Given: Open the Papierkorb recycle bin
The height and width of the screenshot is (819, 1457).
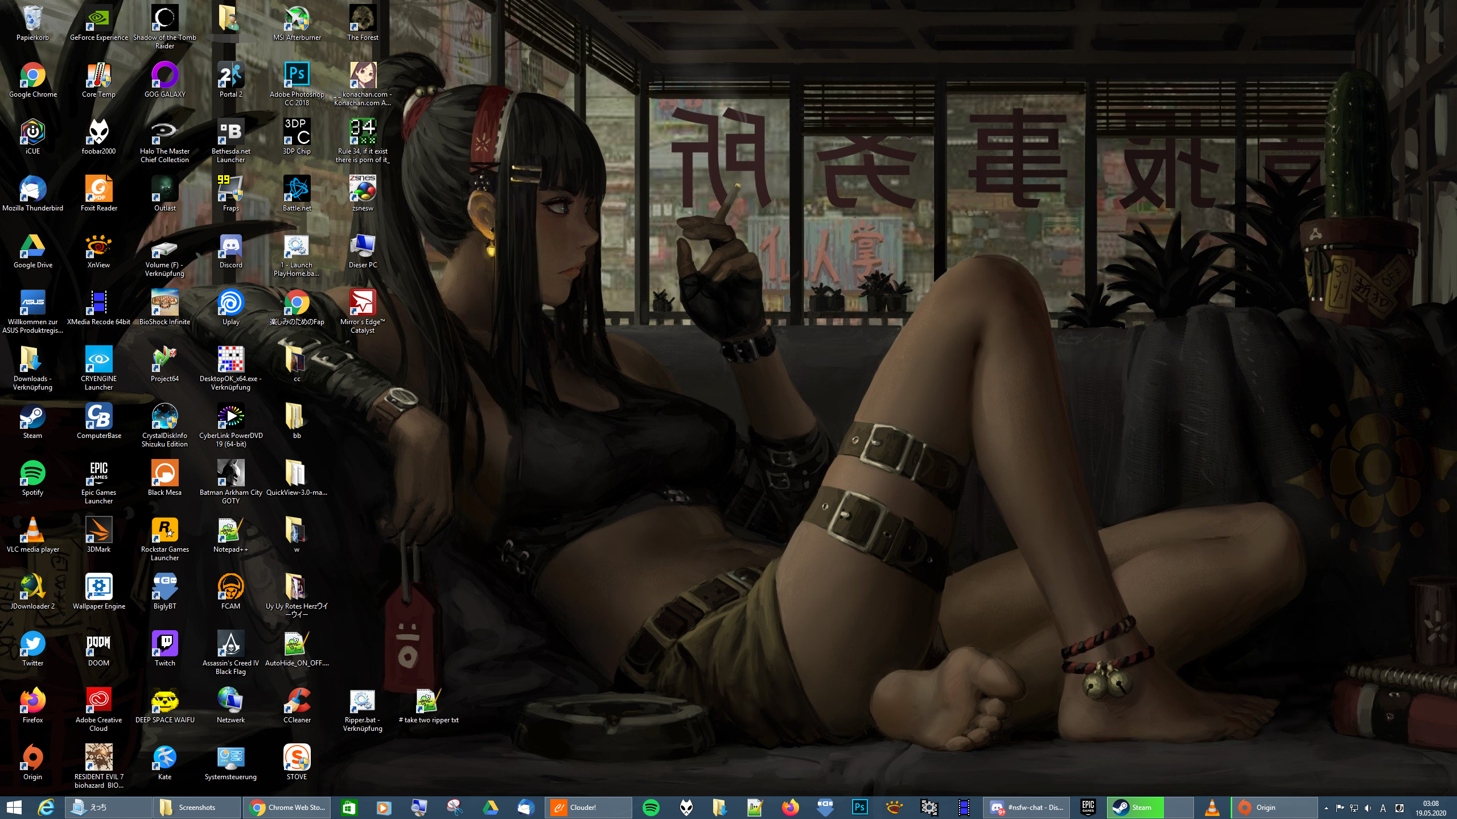Looking at the screenshot, I should (x=32, y=18).
